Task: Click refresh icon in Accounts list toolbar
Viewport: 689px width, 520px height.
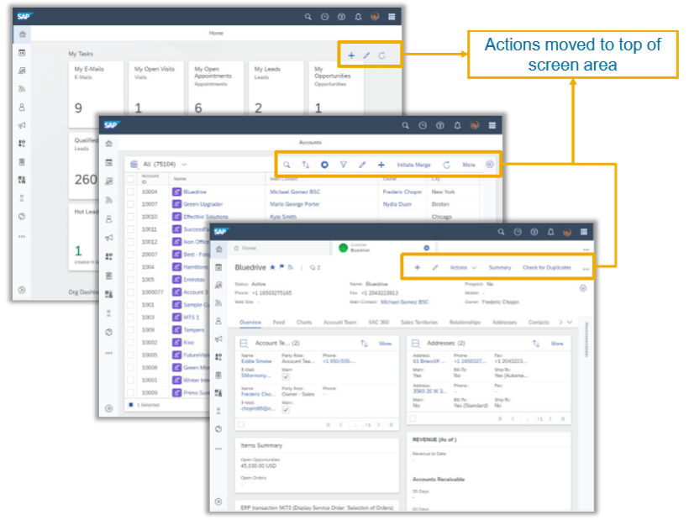Action: click(446, 165)
